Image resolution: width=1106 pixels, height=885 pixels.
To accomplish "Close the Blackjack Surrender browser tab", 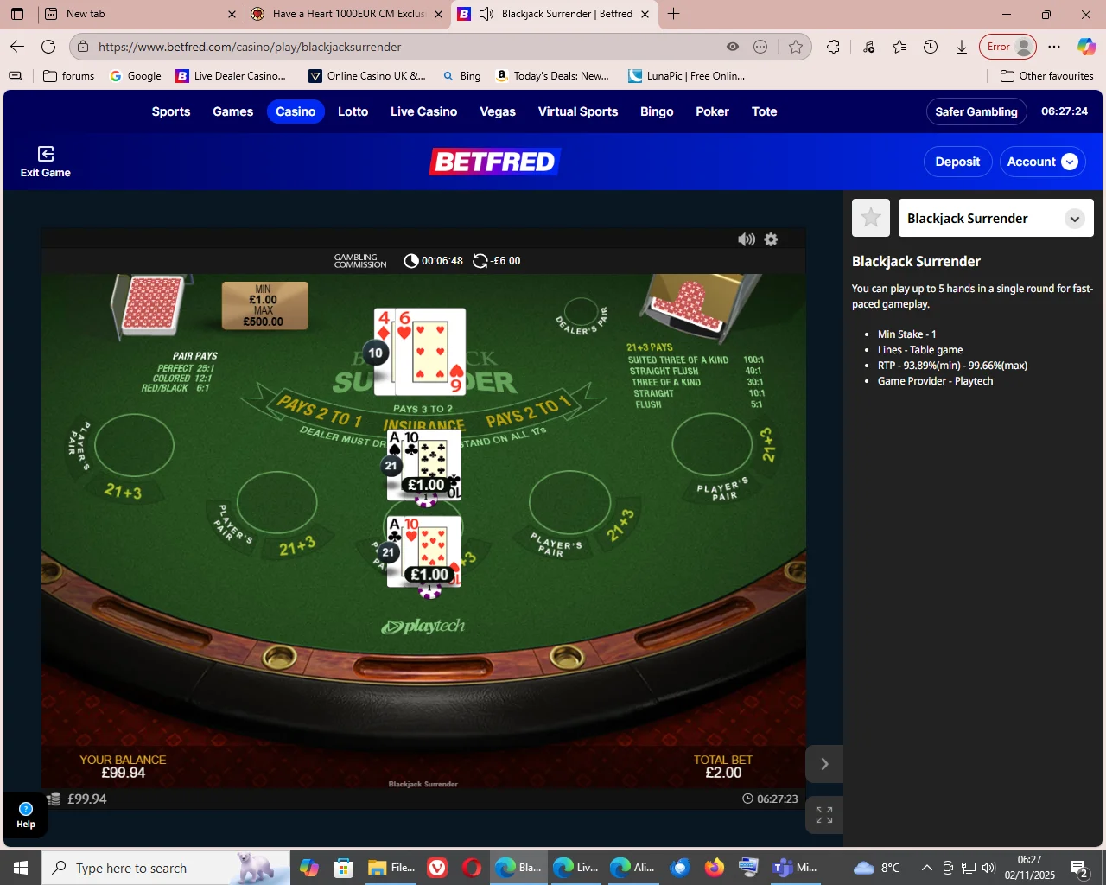I will [x=645, y=14].
